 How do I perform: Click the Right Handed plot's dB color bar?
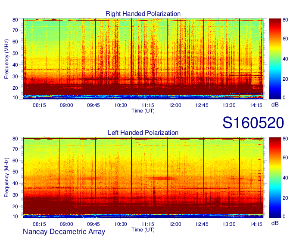[x=275, y=59]
